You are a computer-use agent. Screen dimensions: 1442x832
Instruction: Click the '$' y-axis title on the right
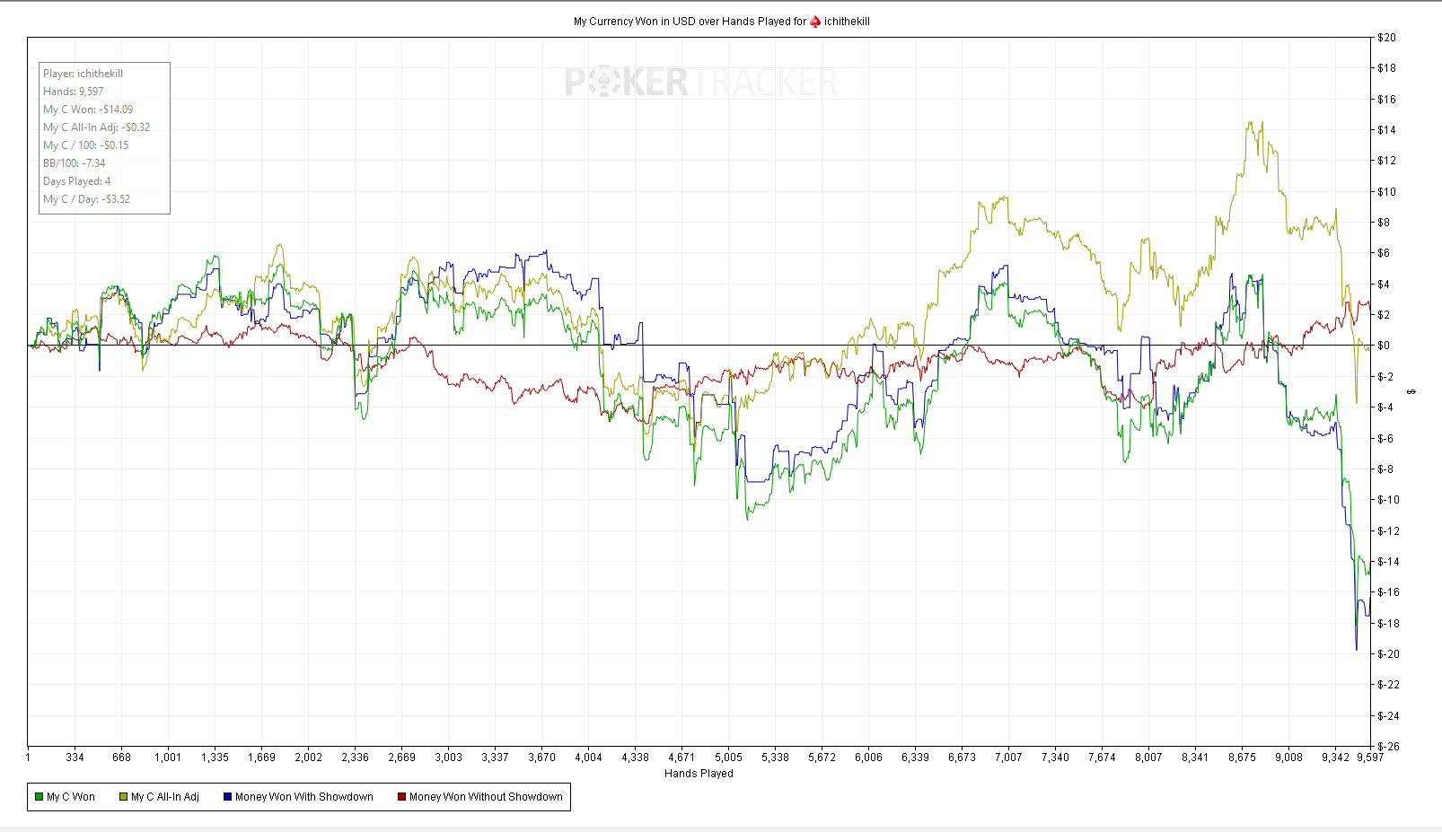pyautogui.click(x=1411, y=392)
